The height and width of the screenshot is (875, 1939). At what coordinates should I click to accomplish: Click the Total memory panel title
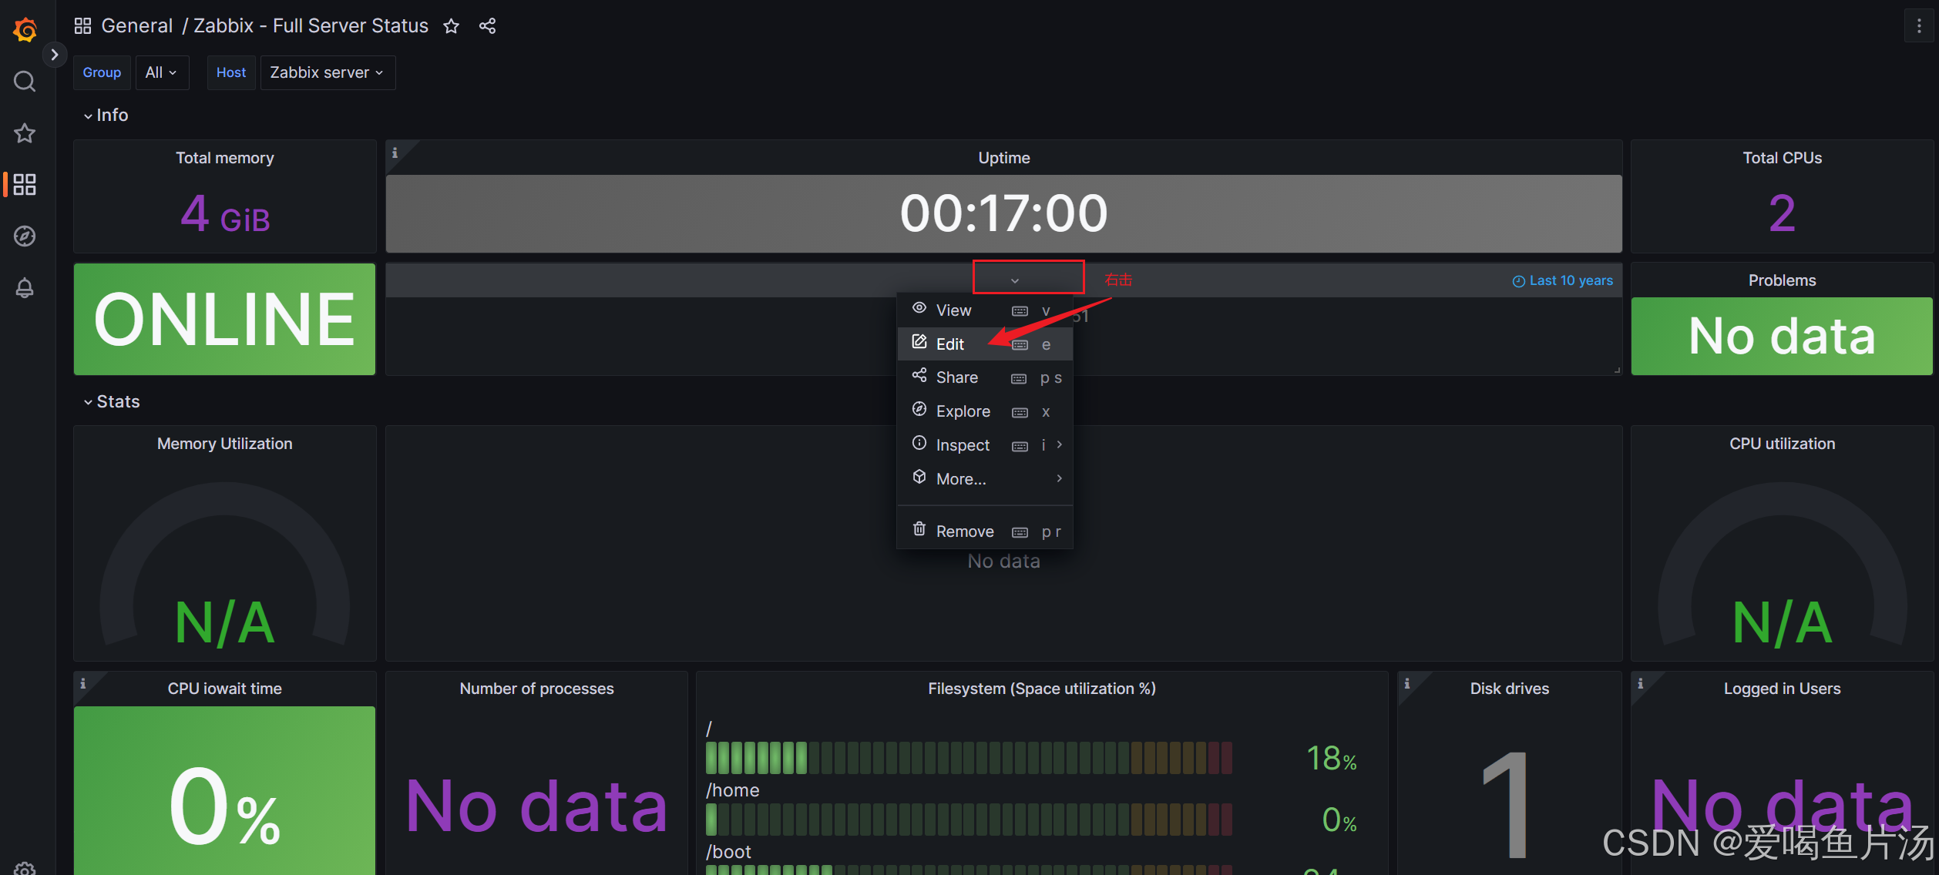coord(225,158)
